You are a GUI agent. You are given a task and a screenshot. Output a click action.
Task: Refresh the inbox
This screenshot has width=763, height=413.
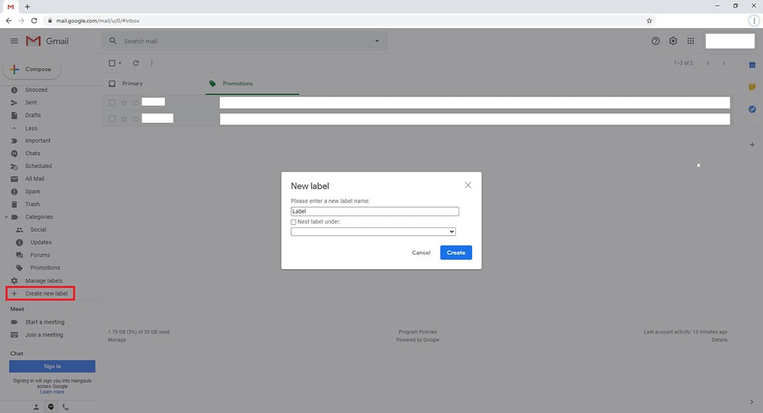point(135,63)
